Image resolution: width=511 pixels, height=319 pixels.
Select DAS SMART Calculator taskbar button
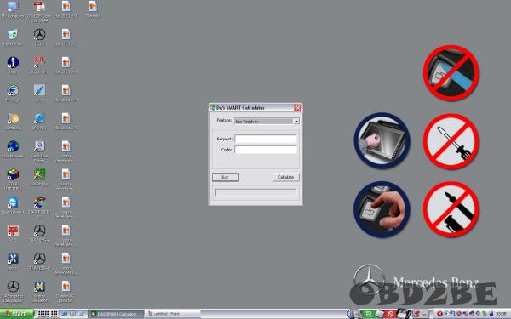tap(116, 314)
